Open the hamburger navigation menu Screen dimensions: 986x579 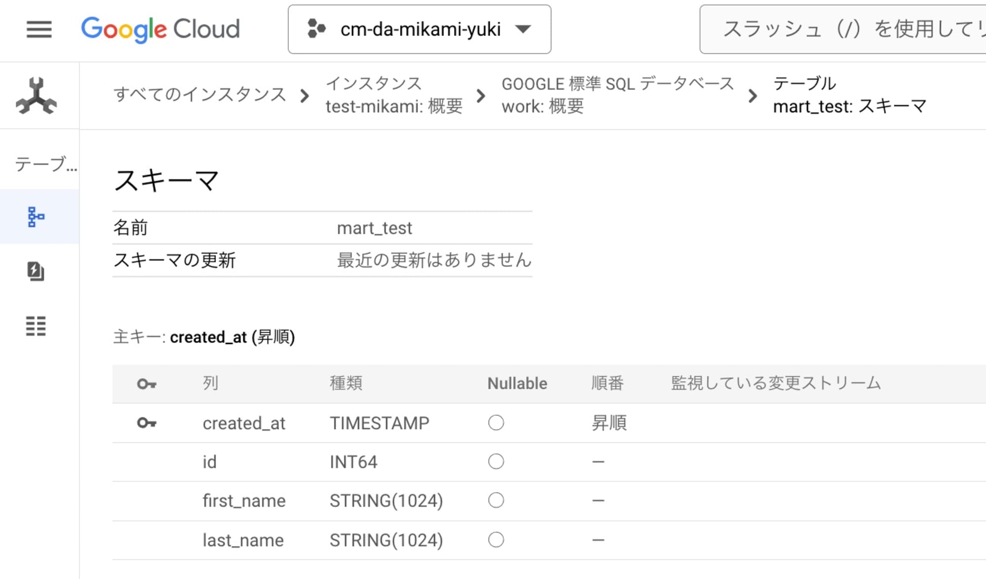39,30
